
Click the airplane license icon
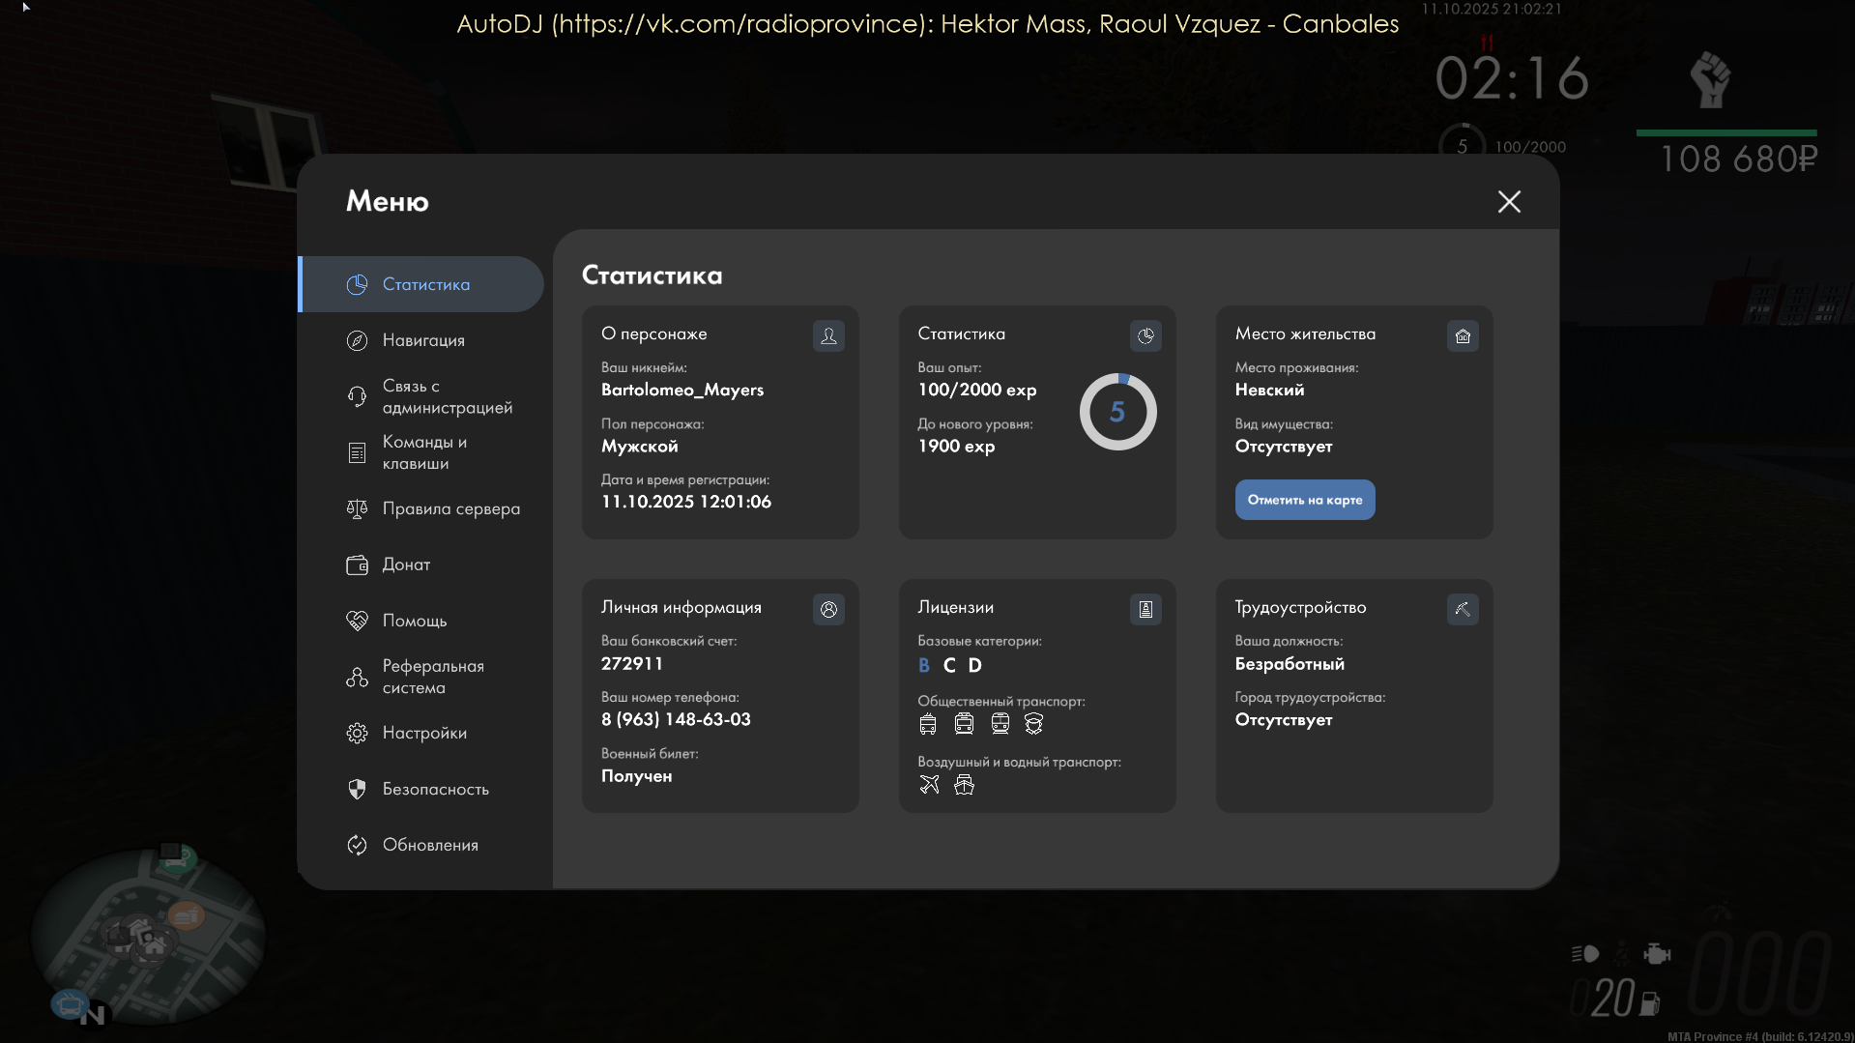tap(929, 785)
